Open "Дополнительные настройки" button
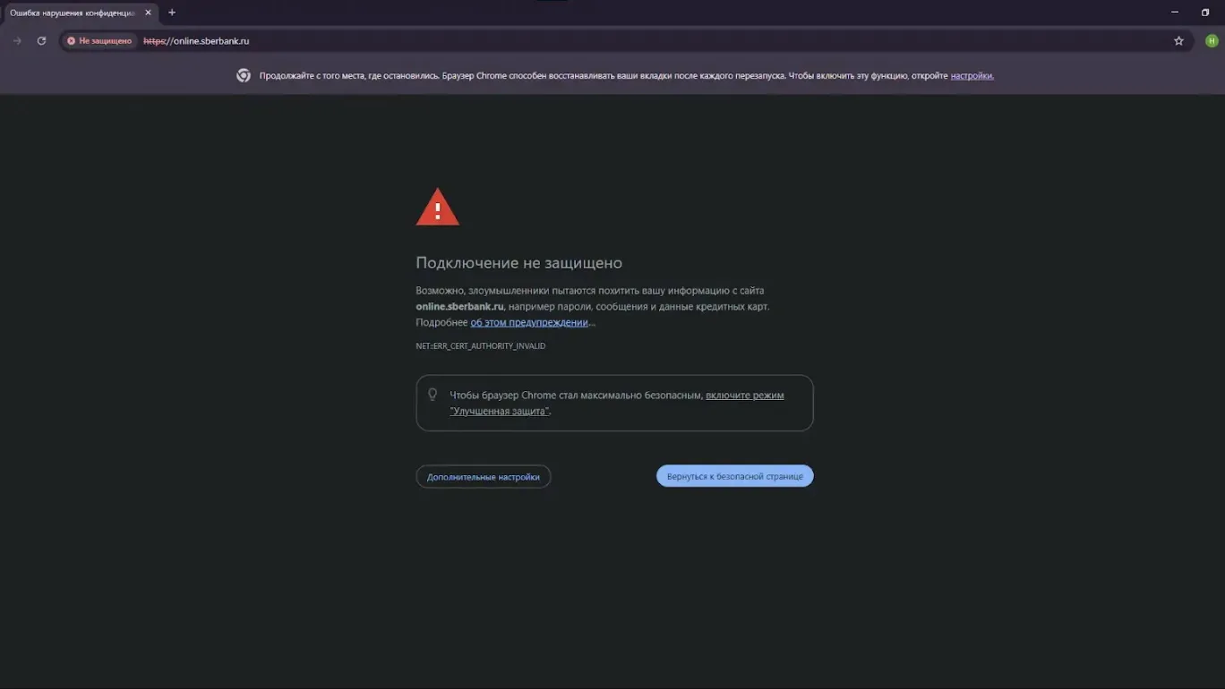This screenshot has height=689, width=1225. tap(484, 477)
